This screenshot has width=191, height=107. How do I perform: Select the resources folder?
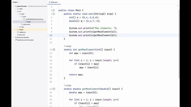27,24
